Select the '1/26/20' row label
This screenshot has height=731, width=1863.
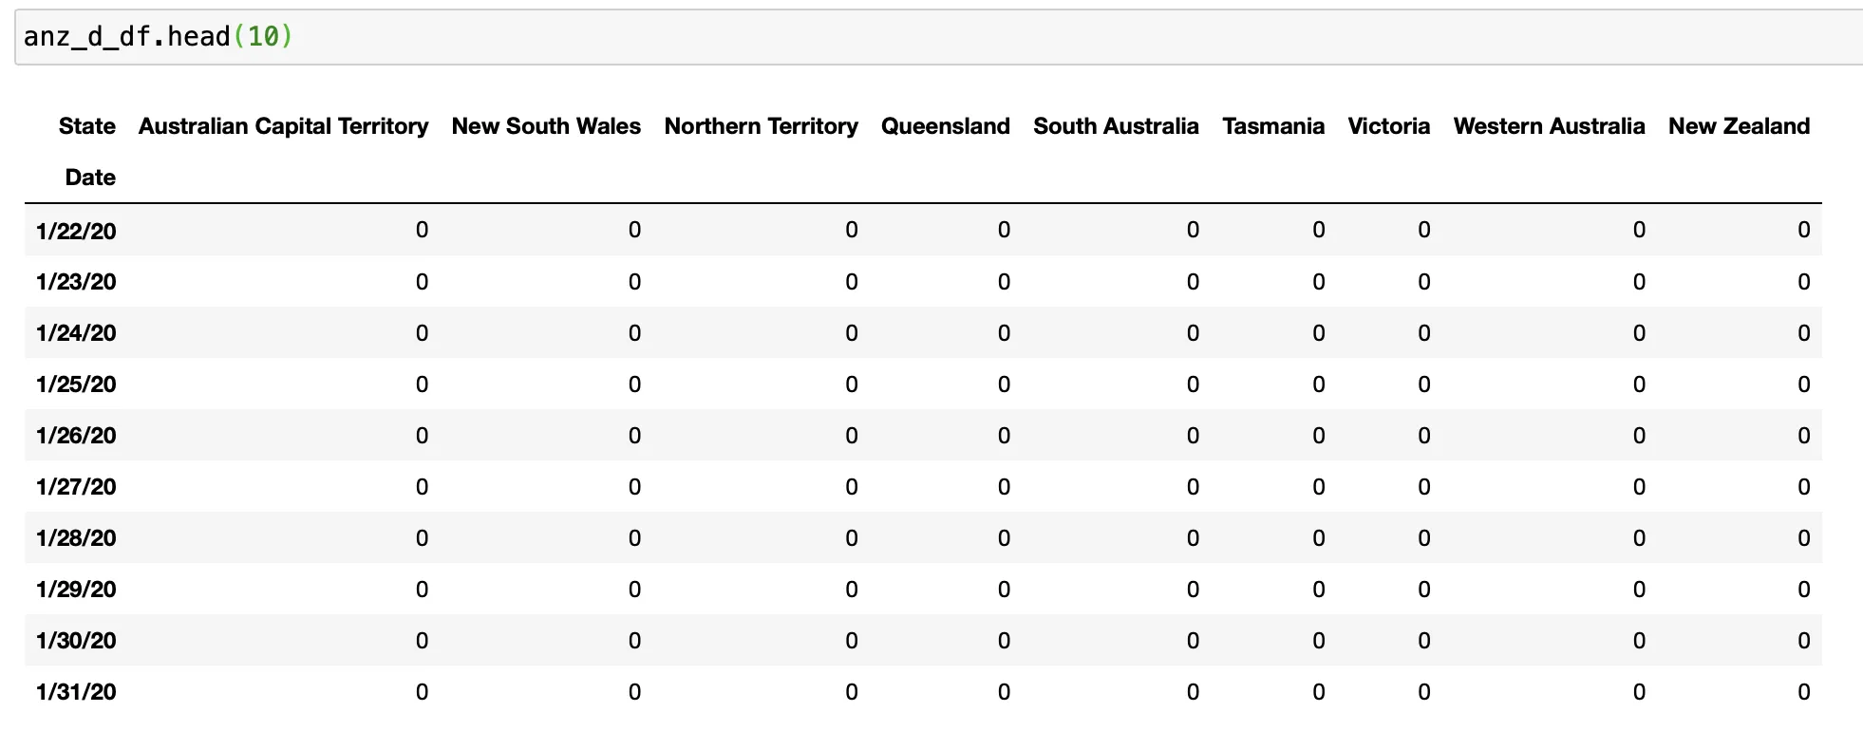click(x=76, y=436)
